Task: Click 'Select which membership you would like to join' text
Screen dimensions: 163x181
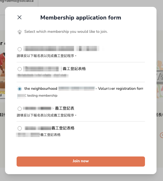Action: (66, 31)
